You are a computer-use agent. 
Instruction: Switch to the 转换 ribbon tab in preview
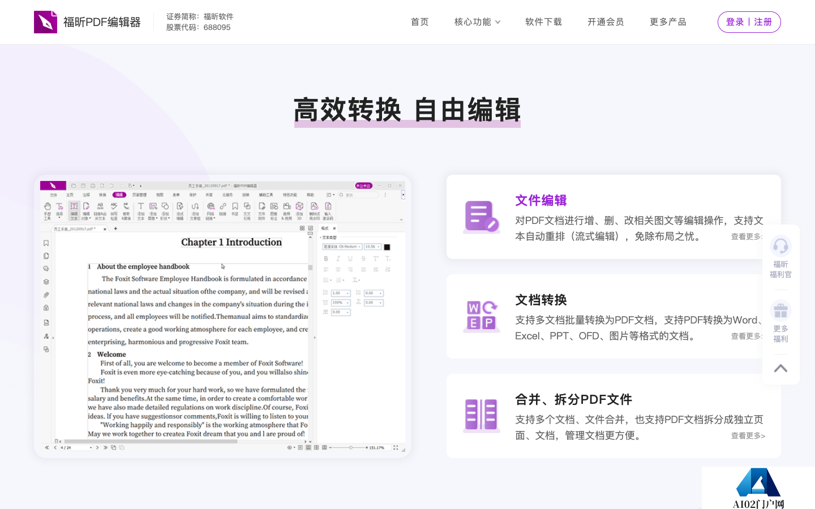tap(102, 195)
